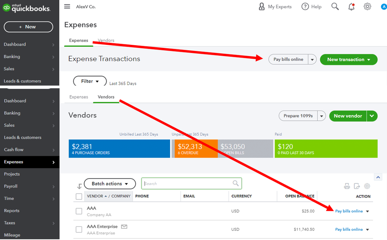Click the CURRENCY column header
387x240 pixels.
pos(241,196)
